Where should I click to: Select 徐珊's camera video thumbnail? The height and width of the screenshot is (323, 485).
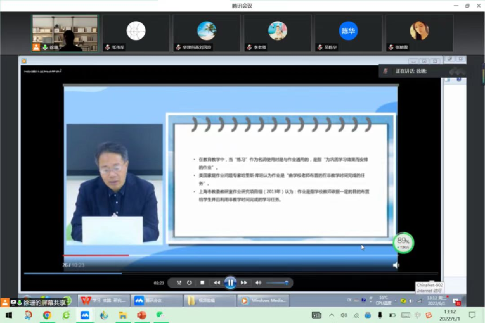[65, 33]
